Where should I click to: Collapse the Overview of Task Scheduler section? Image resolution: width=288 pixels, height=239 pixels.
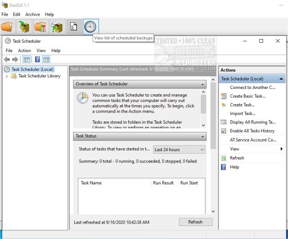(202, 84)
